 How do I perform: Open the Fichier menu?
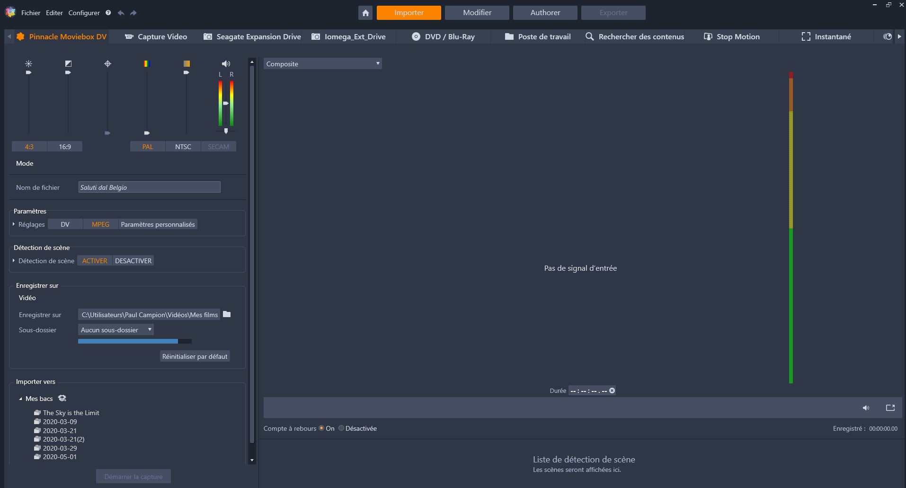[x=31, y=13]
